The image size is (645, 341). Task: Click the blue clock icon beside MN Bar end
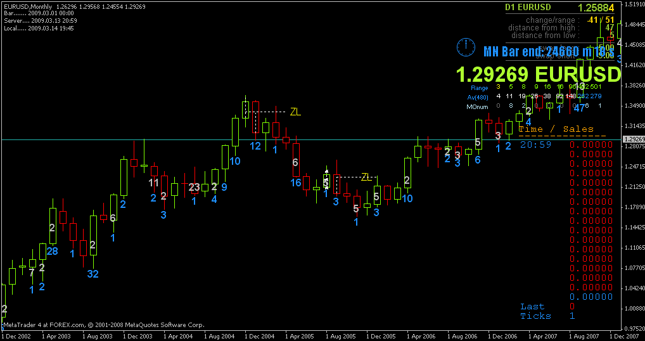point(466,48)
